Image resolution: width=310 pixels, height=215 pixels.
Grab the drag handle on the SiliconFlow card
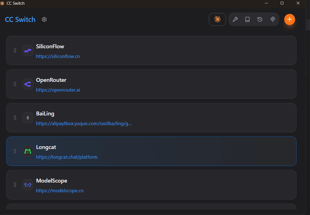click(x=15, y=50)
